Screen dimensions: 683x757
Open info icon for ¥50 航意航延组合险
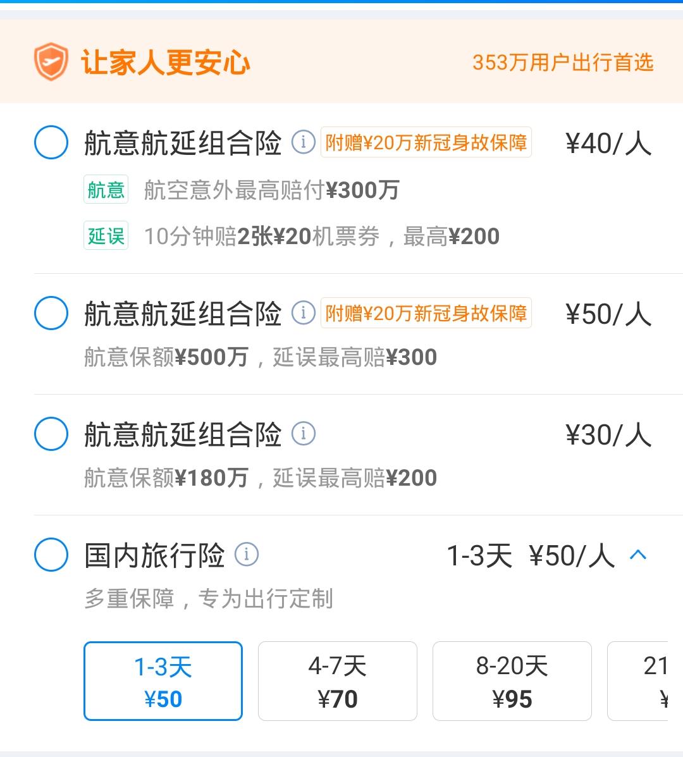304,313
